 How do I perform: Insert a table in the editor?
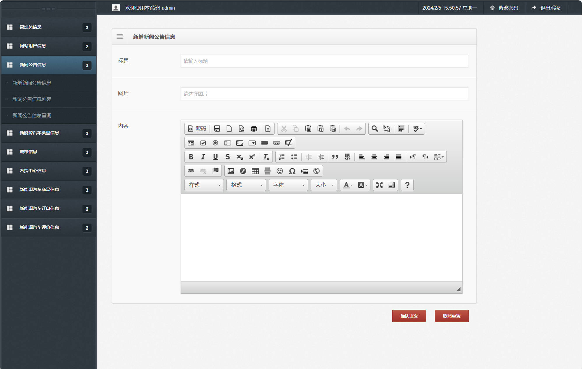[x=255, y=171]
